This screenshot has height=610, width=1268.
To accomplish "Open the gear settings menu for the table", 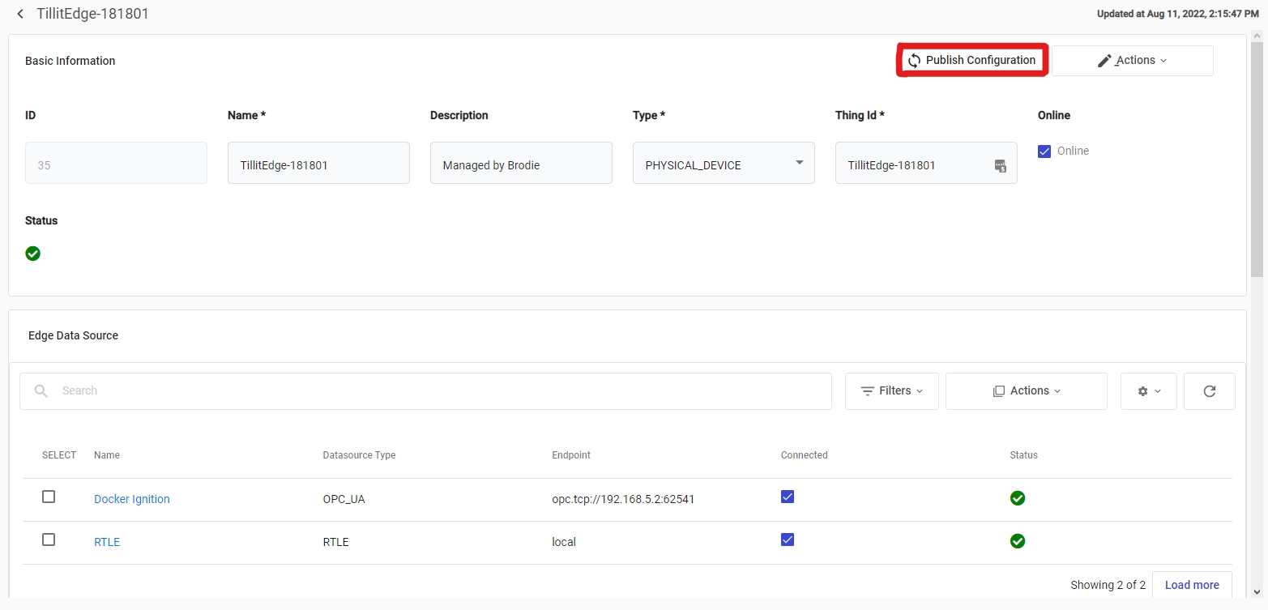I will coord(1148,391).
